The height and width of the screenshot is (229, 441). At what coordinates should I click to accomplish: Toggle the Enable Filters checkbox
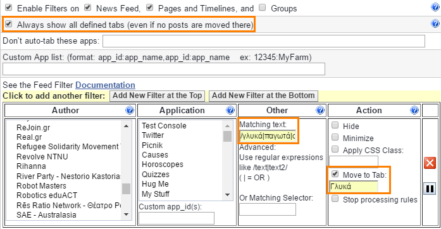pyautogui.click(x=9, y=8)
